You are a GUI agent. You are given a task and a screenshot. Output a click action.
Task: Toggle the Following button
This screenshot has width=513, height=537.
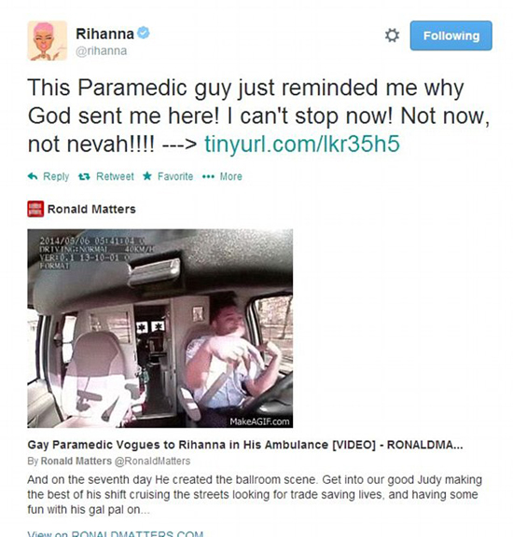(451, 35)
